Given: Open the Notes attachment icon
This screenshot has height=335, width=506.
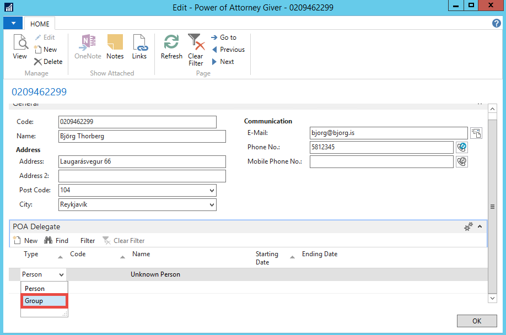Looking at the screenshot, I should tap(115, 47).
